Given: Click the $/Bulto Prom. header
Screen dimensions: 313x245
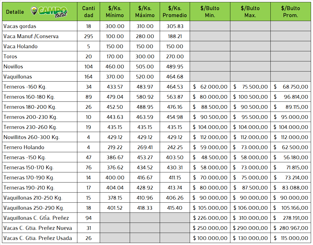Looking at the screenshot, I should 291,12.
